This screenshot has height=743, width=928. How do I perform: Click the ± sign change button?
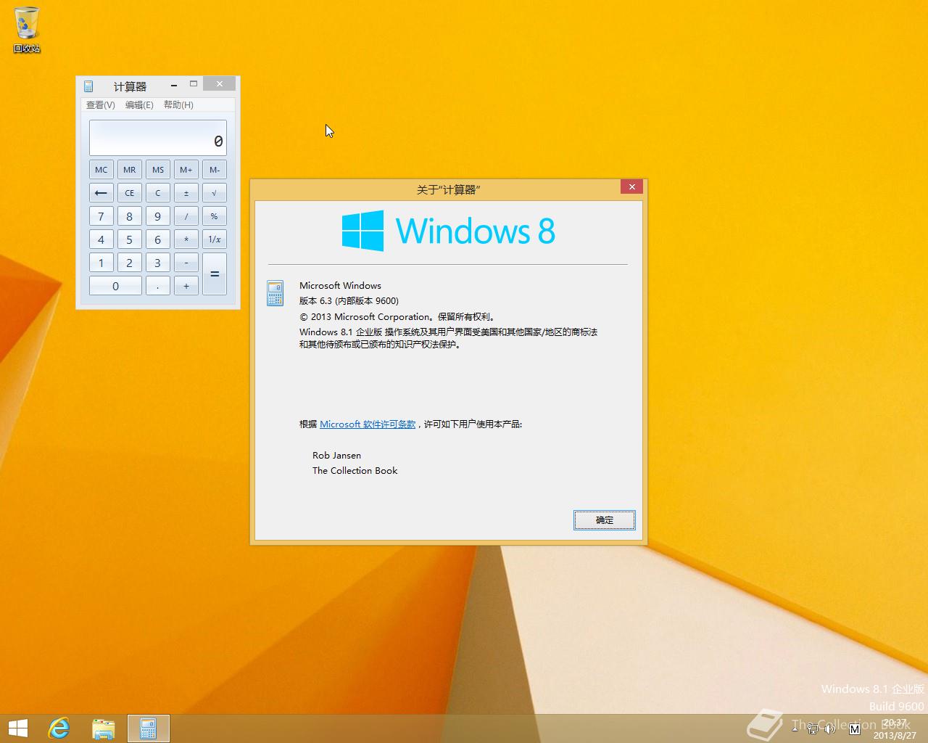[186, 193]
